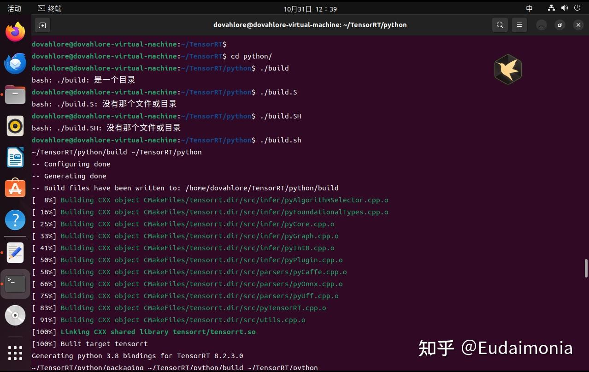The image size is (589, 372).
Task: Open the calendar via the clock
Action: click(x=310, y=8)
